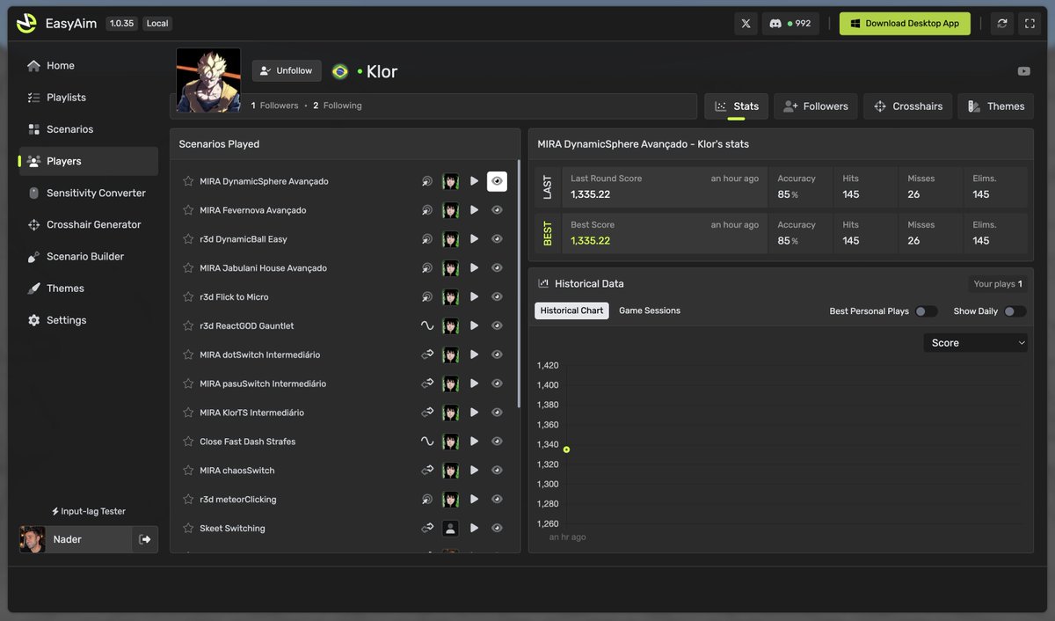Screen dimensions: 1055x621
Task: Go to Home in sidebar
Action: pos(89,66)
